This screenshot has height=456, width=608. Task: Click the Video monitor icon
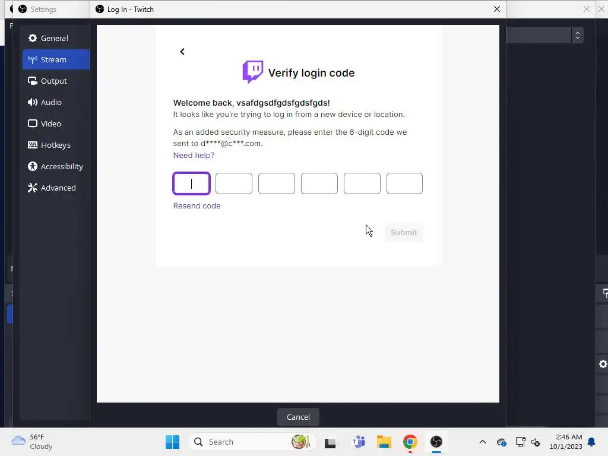click(x=33, y=123)
